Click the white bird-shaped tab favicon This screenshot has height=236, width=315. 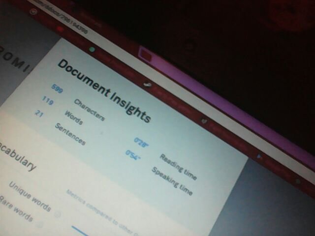coord(148,85)
